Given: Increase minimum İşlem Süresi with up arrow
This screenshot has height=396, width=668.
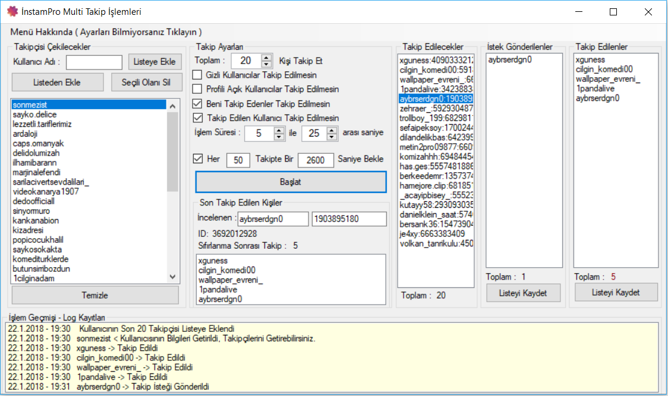Looking at the screenshot, I should click(279, 130).
